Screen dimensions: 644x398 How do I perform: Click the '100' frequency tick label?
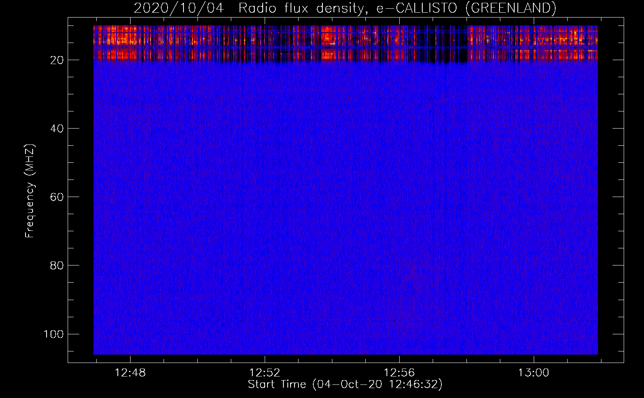[x=54, y=334]
